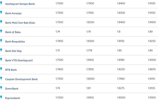Viewport: 158px width, 100px height.
Task: Click map pin beside Bank Respublika
Action: pyautogui.click(x=1, y=41)
